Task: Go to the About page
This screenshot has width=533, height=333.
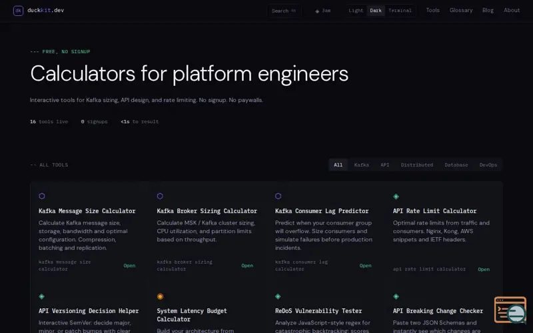Action: coord(512,10)
